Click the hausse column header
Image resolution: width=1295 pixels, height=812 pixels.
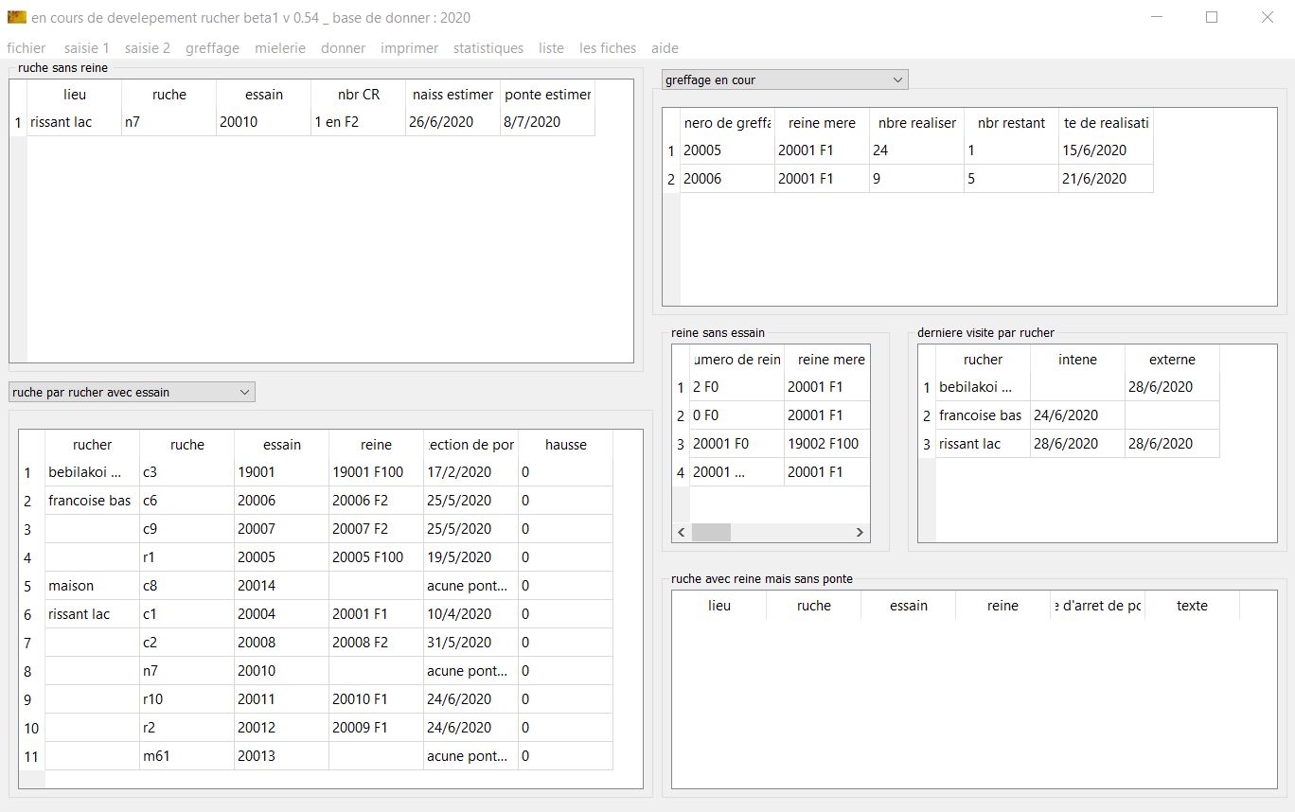(x=565, y=445)
